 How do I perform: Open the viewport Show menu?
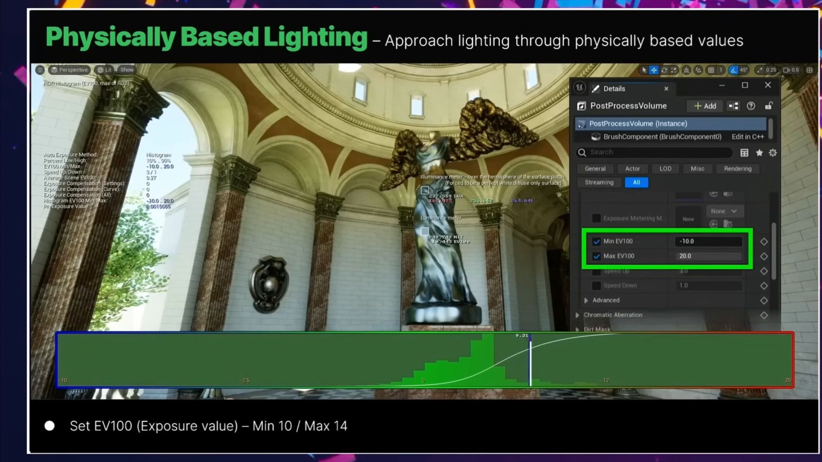127,70
